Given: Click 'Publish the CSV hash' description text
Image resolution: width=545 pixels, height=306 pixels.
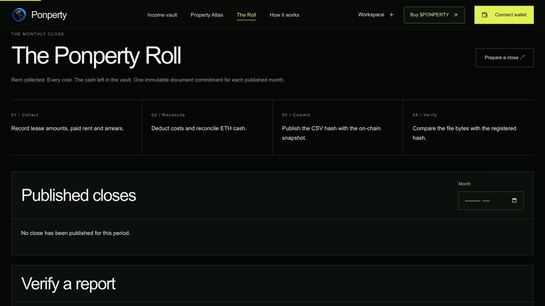Looking at the screenshot, I should click(332, 133).
